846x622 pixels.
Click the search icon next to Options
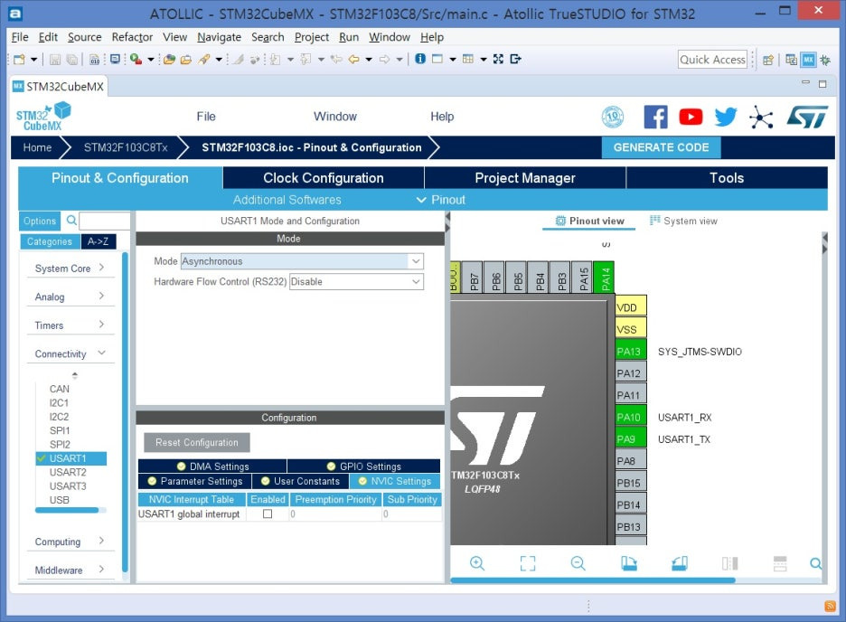pyautogui.click(x=71, y=220)
